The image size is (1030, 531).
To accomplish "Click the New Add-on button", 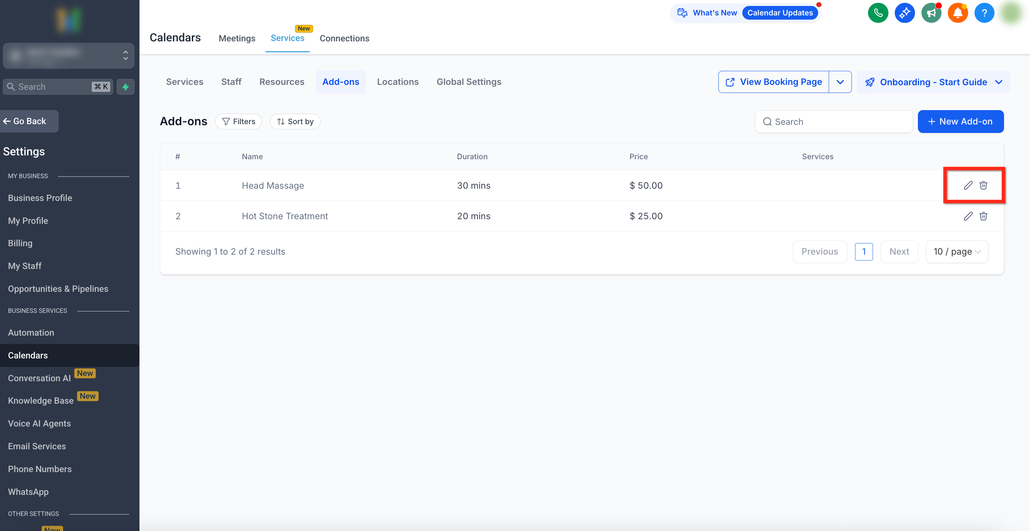I will click(960, 121).
